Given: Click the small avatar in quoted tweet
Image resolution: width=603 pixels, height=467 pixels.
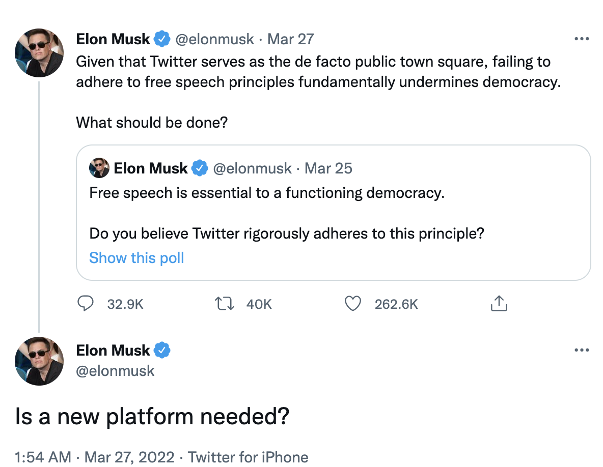Looking at the screenshot, I should click(x=99, y=168).
